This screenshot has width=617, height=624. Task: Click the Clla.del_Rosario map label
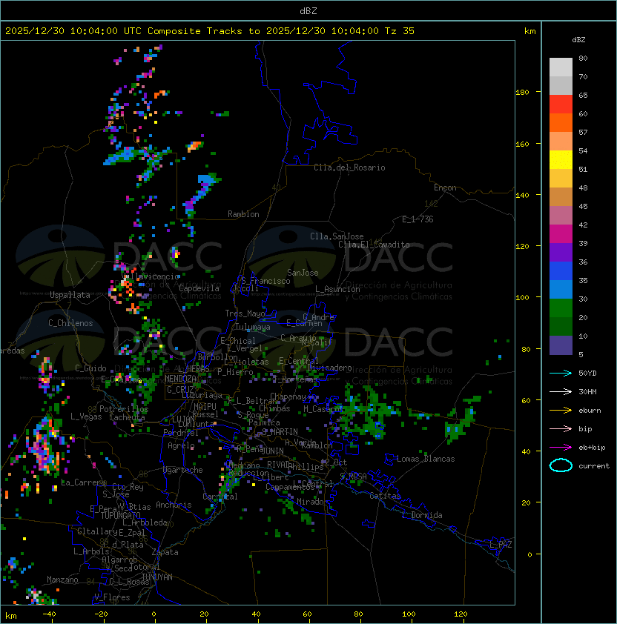tap(349, 167)
